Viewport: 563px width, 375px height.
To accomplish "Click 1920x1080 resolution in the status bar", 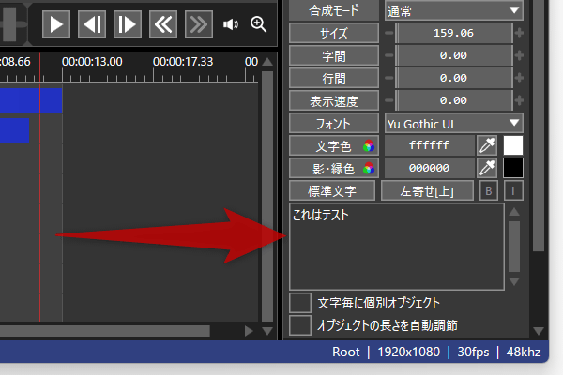I will [408, 352].
